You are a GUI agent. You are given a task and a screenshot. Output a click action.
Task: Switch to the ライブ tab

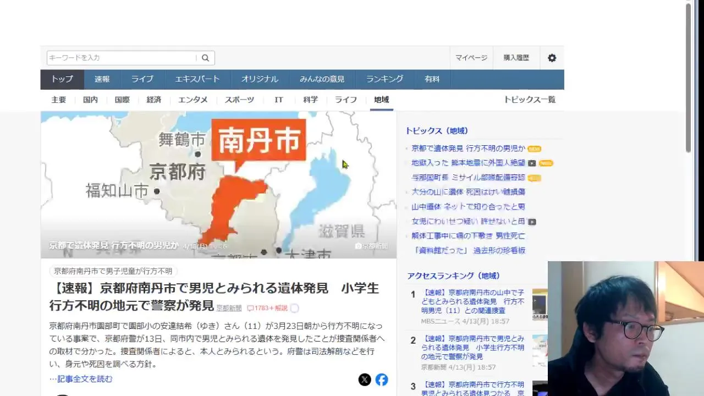(142, 79)
